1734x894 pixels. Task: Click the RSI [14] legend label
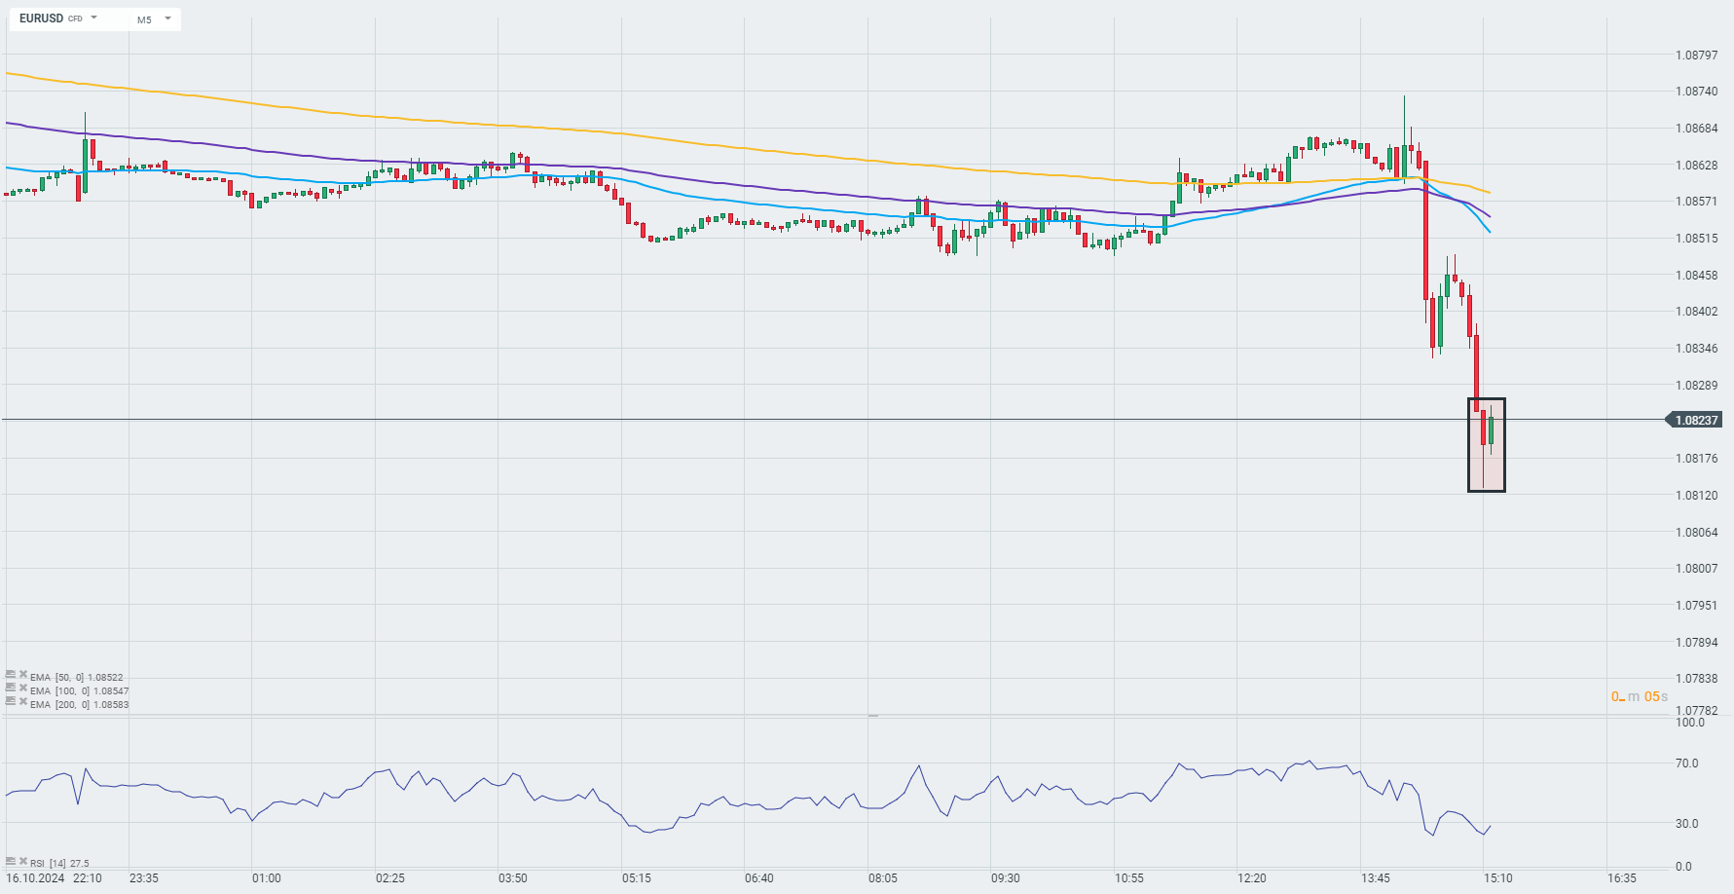[x=59, y=864]
